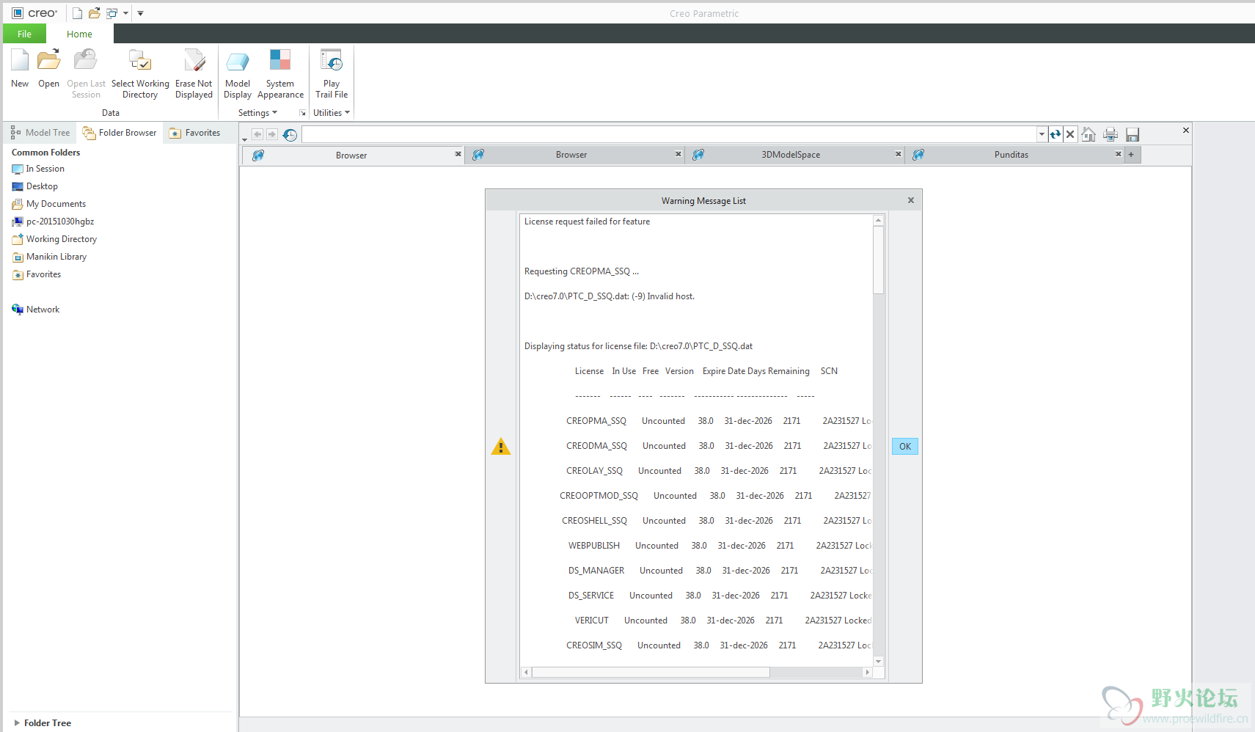
Task: Click the New file icon in the ribbon
Action: pyautogui.click(x=20, y=60)
